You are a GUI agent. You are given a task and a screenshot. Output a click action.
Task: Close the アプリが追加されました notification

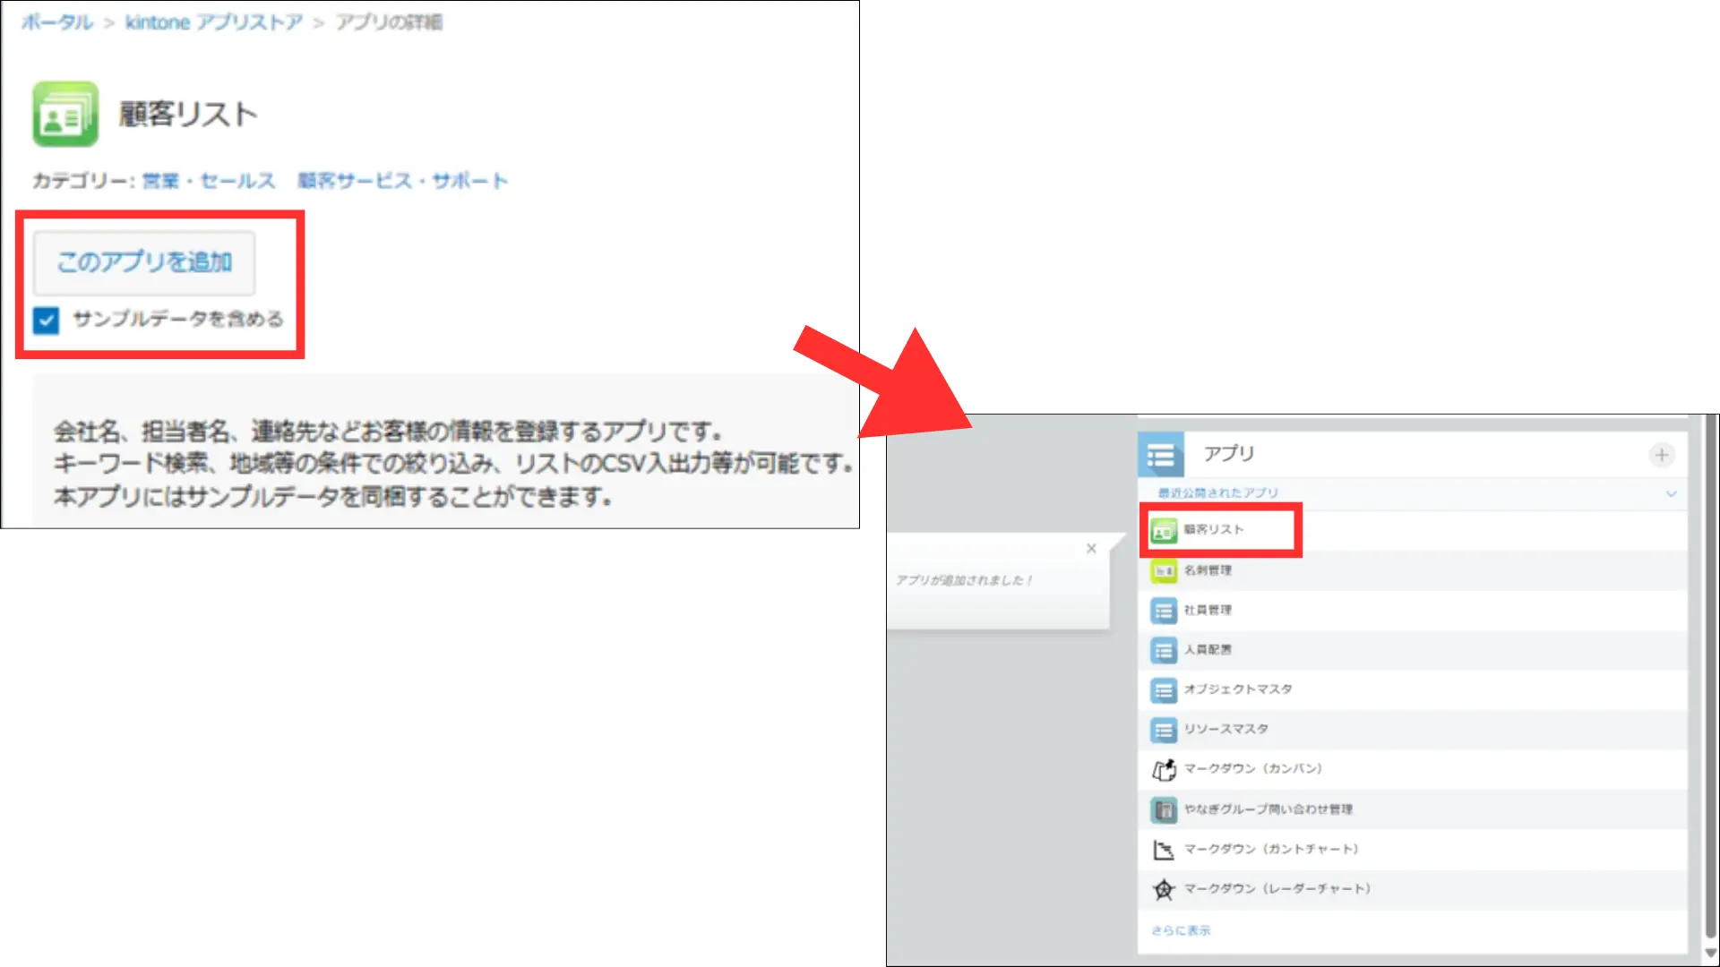1091,549
